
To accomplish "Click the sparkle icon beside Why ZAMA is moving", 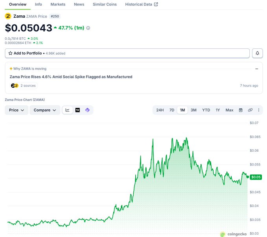I will click(x=11, y=69).
